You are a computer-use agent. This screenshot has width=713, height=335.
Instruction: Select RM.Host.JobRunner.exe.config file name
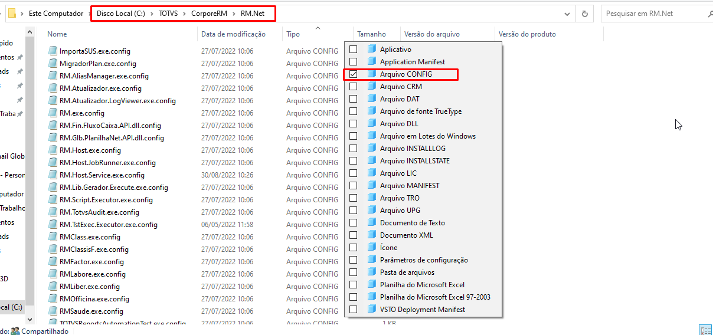tap(107, 163)
